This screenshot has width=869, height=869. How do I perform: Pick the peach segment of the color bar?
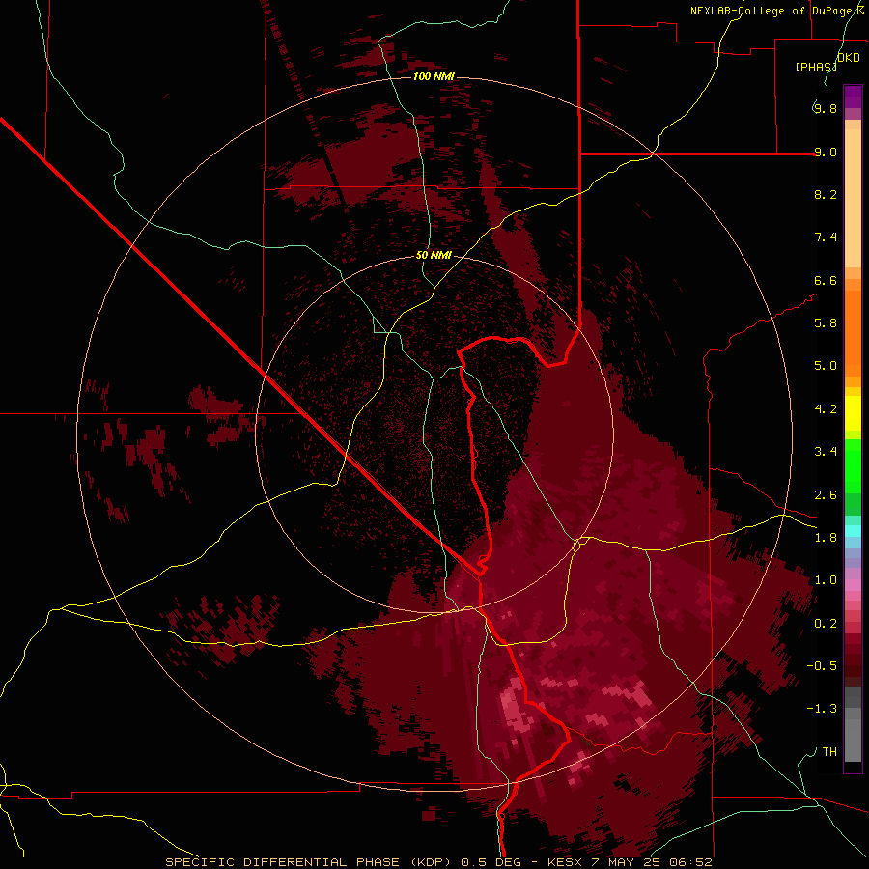pos(853,198)
